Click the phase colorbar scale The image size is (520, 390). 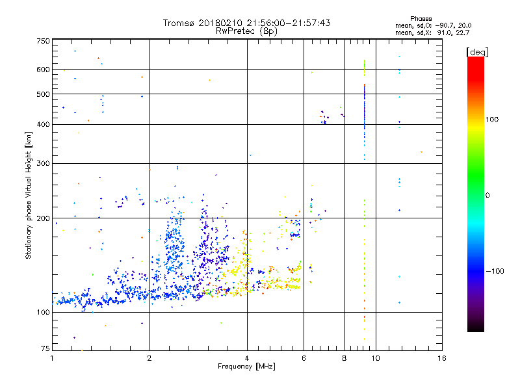476,194
